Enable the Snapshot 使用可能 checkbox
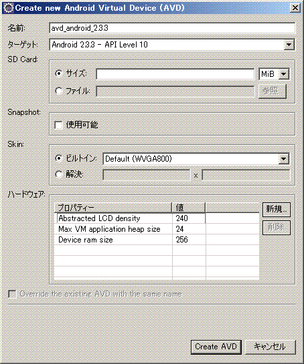 (x=58, y=126)
